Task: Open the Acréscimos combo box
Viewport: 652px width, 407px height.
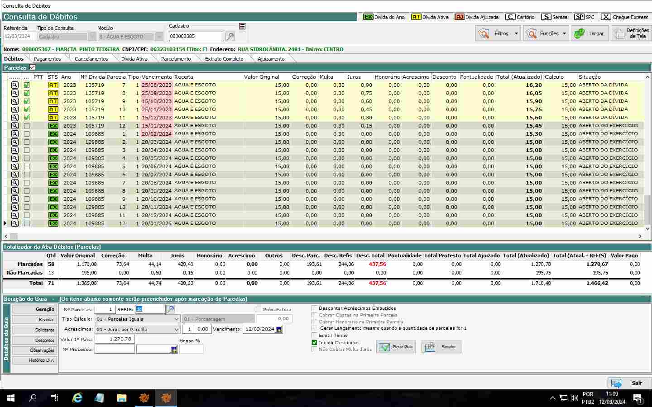Action: point(177,329)
